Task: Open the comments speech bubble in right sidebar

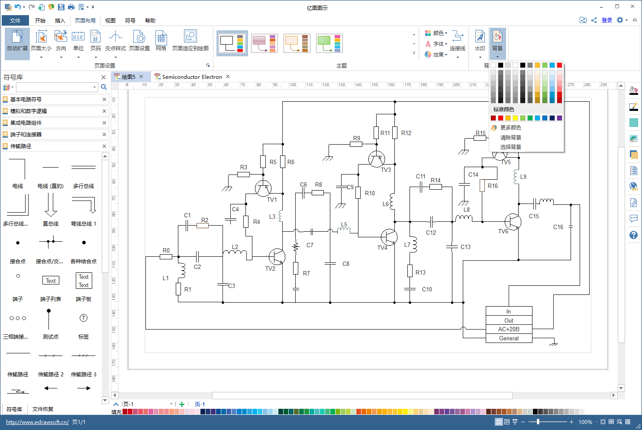Action: 633,219
